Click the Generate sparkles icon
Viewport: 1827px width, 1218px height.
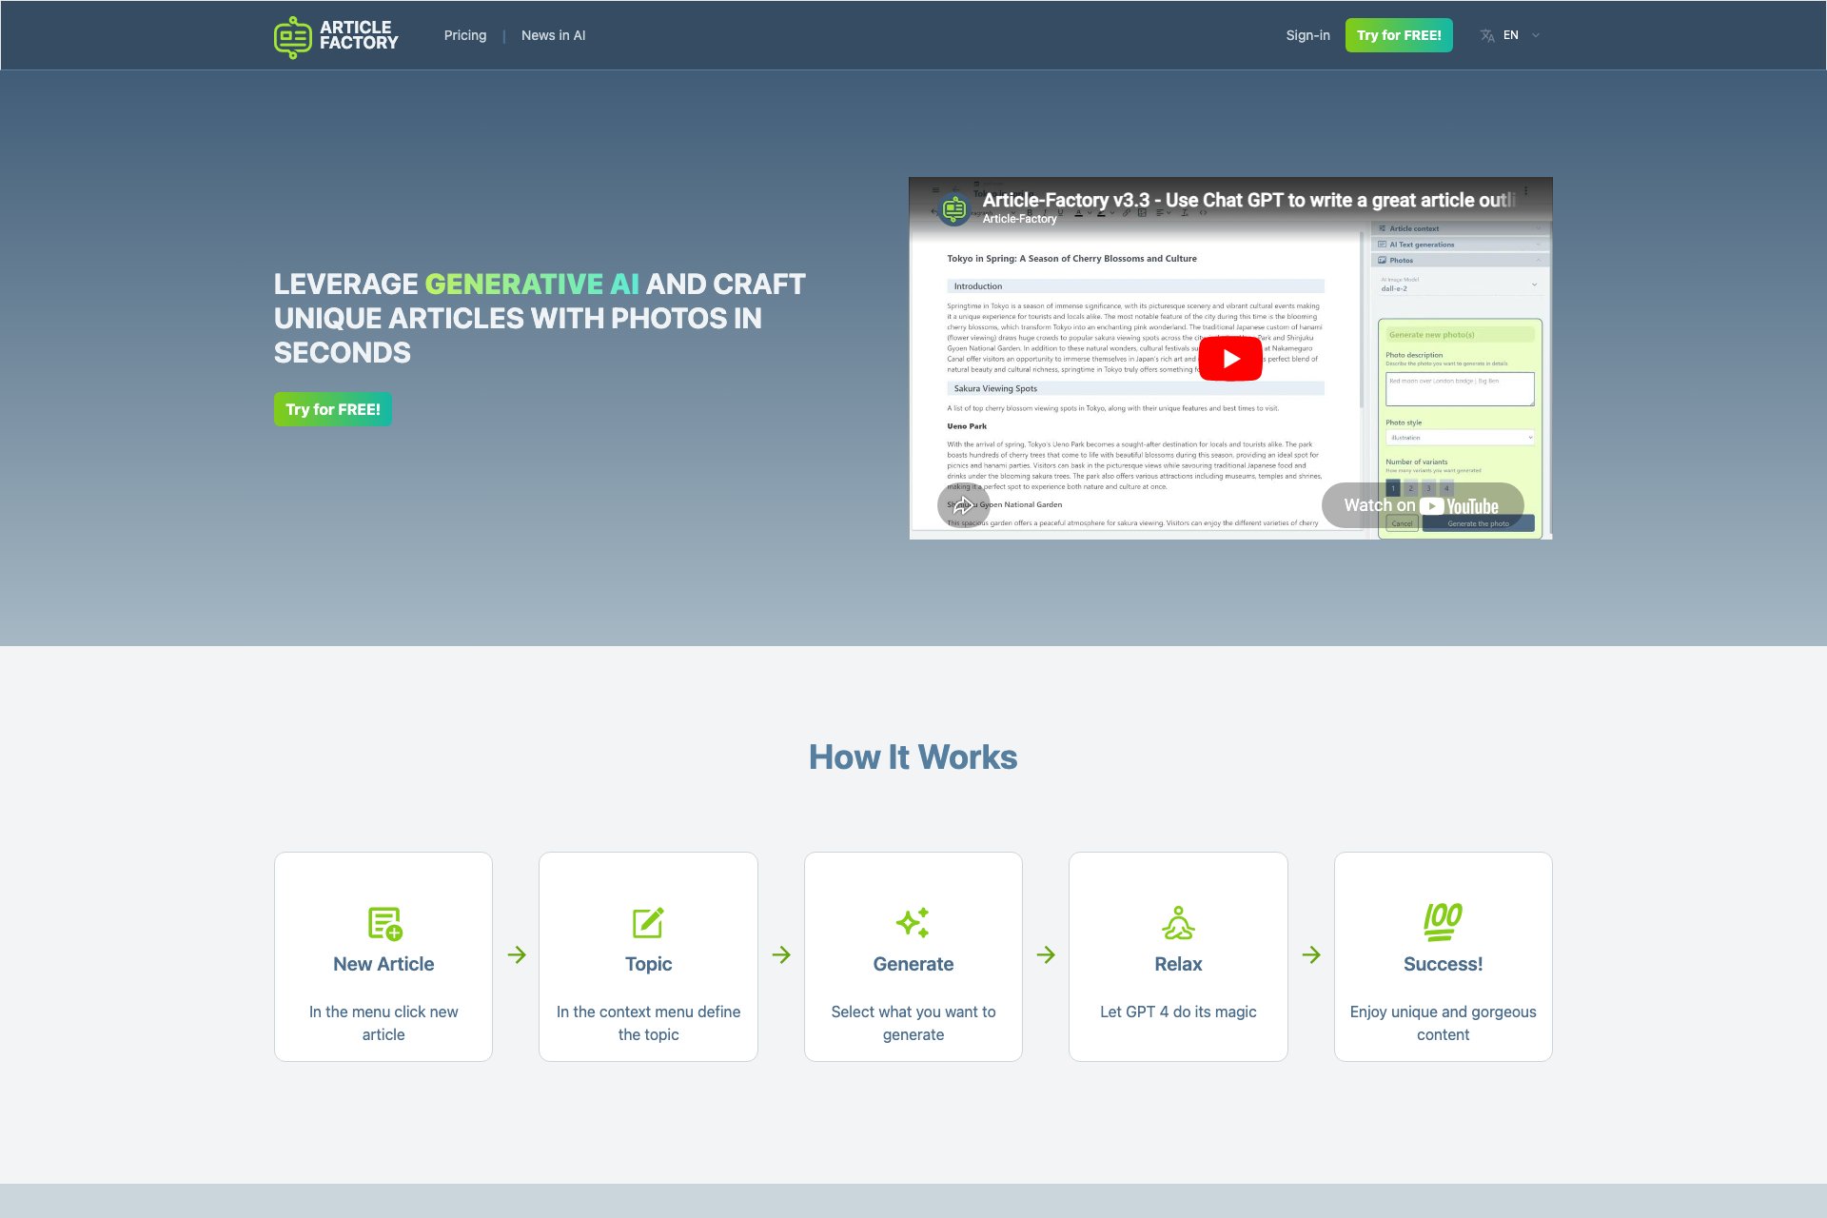pos(913,923)
